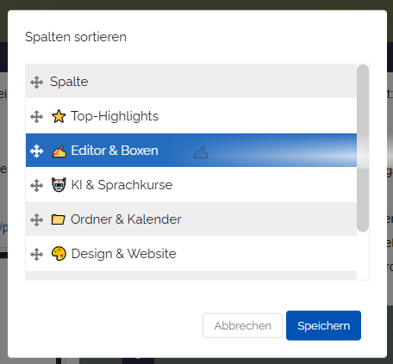The width and height of the screenshot is (393, 364).
Task: Click the move handle for KI & Sprachkurse
Action: (x=37, y=186)
